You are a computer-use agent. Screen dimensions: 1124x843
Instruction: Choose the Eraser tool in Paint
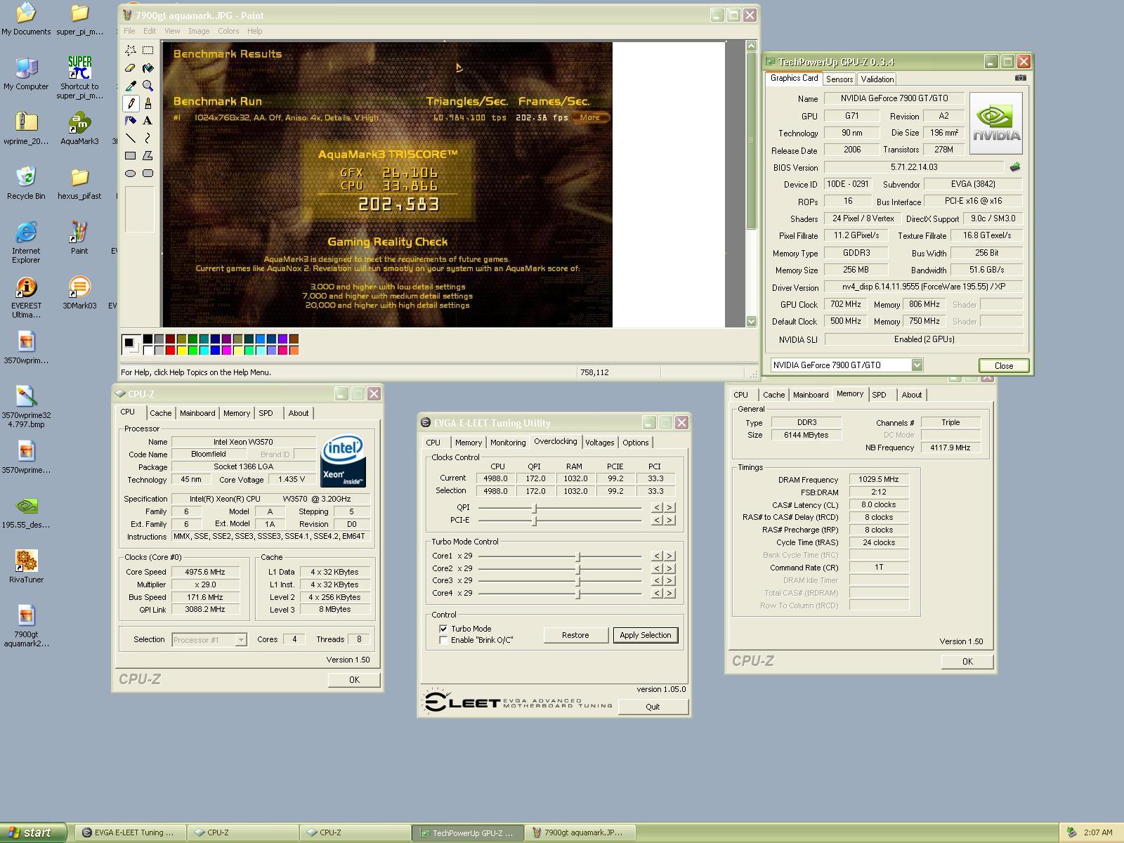point(131,68)
